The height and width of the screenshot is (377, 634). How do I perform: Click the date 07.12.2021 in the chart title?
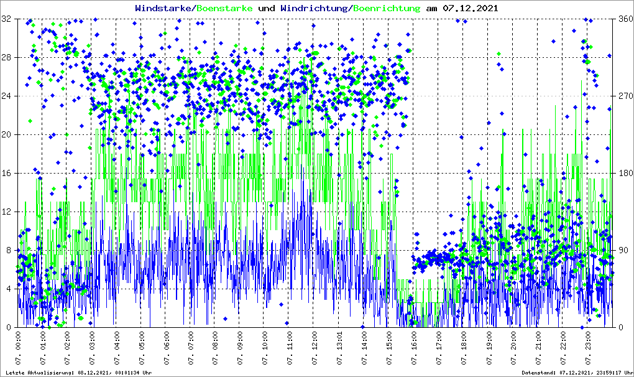coord(470,9)
